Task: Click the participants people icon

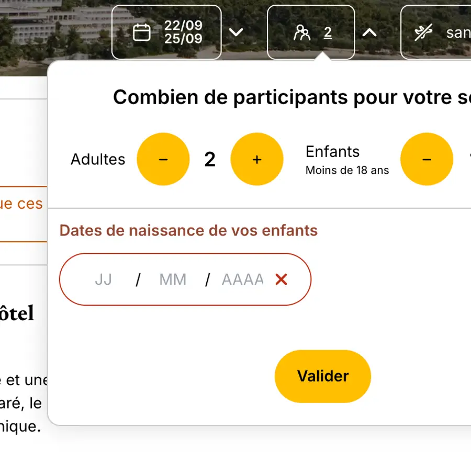Action: point(302,33)
